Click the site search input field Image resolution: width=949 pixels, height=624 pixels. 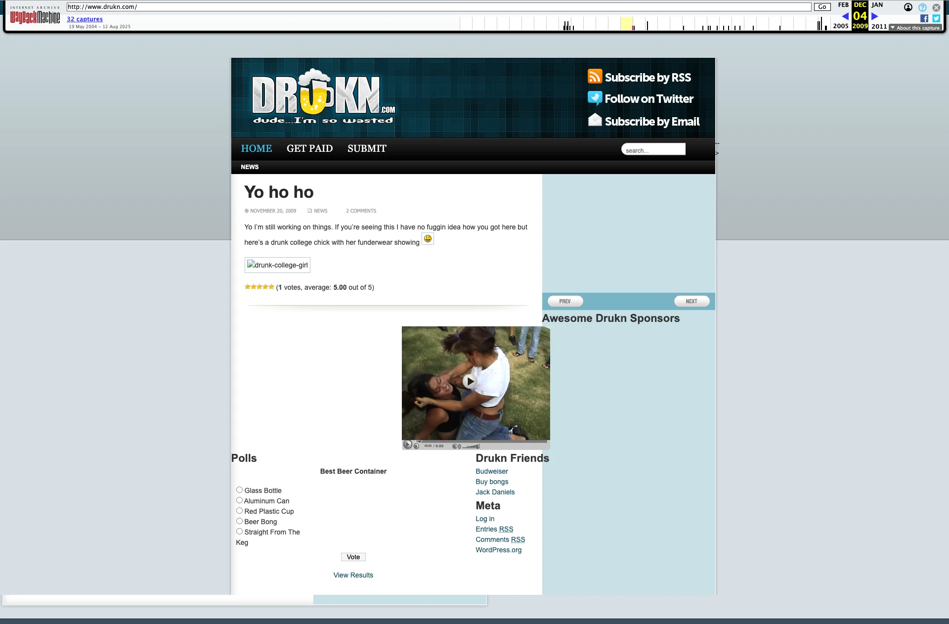tap(653, 150)
